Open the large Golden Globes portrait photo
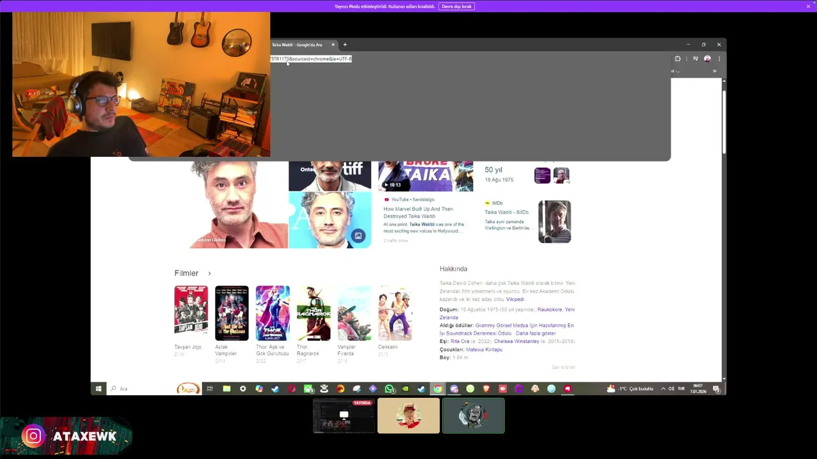Screen dimensions: 817x459 239,205
